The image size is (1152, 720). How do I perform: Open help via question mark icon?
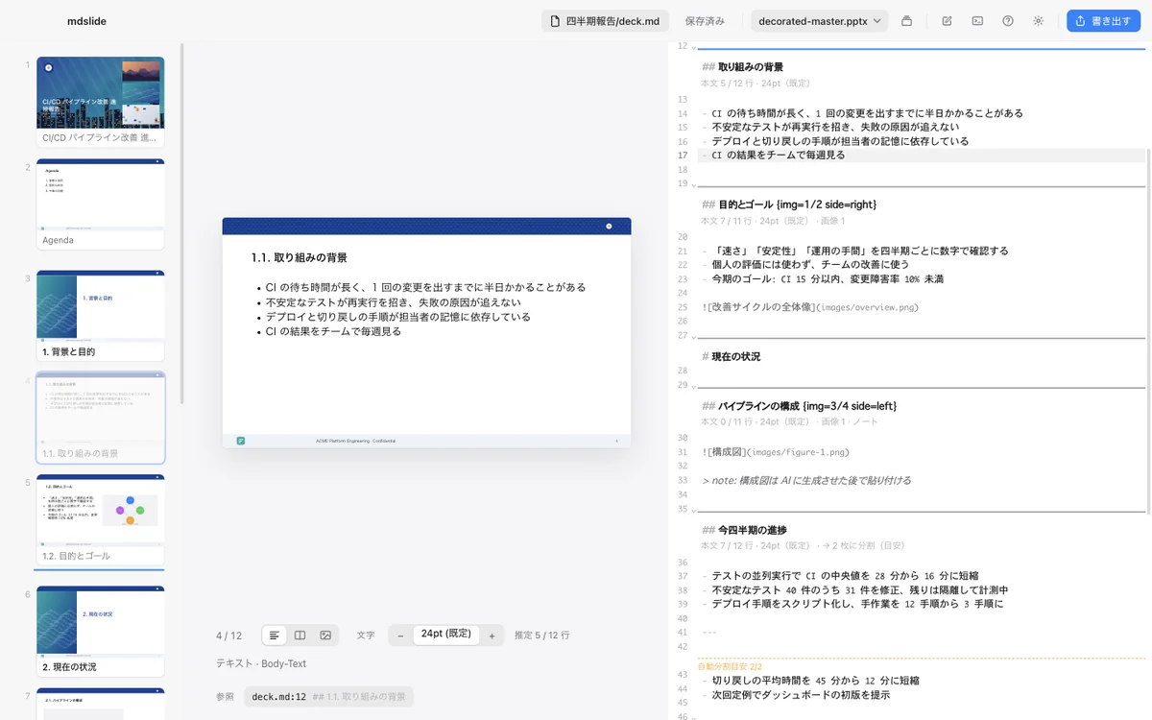(1008, 21)
